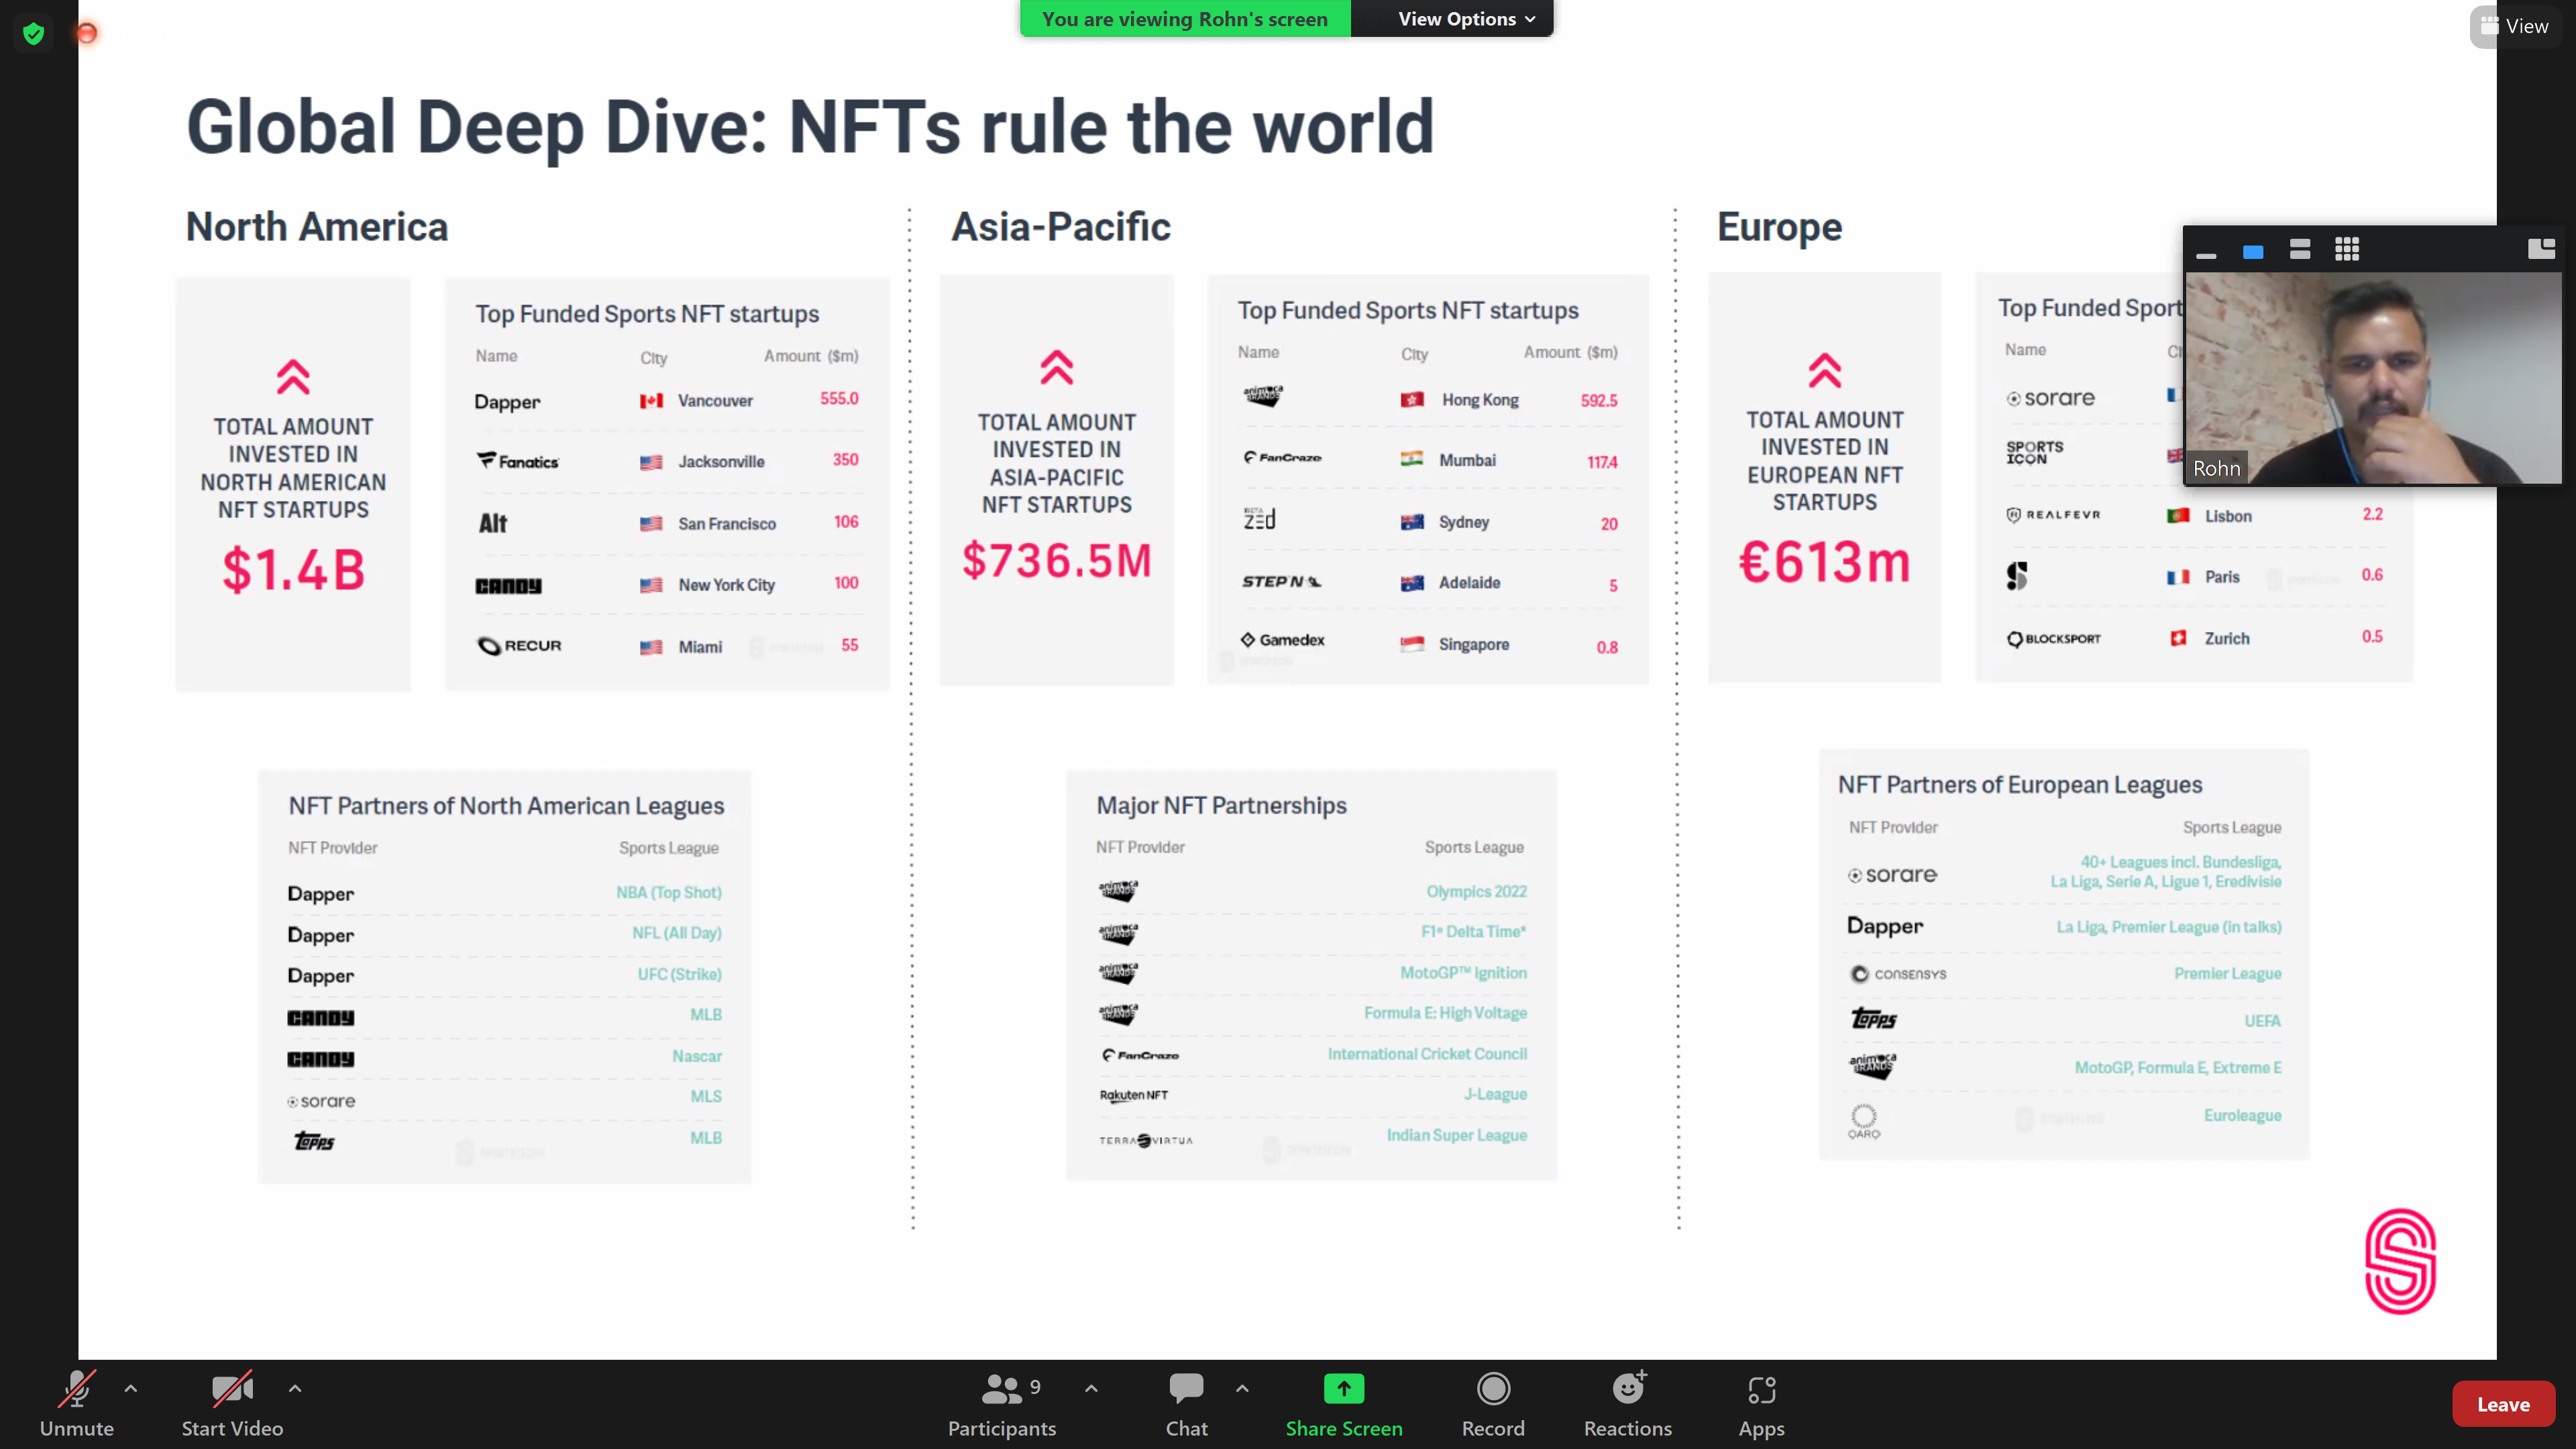Click the Olympics 2022 partnership entry
The image size is (2576, 1449).
(1476, 892)
